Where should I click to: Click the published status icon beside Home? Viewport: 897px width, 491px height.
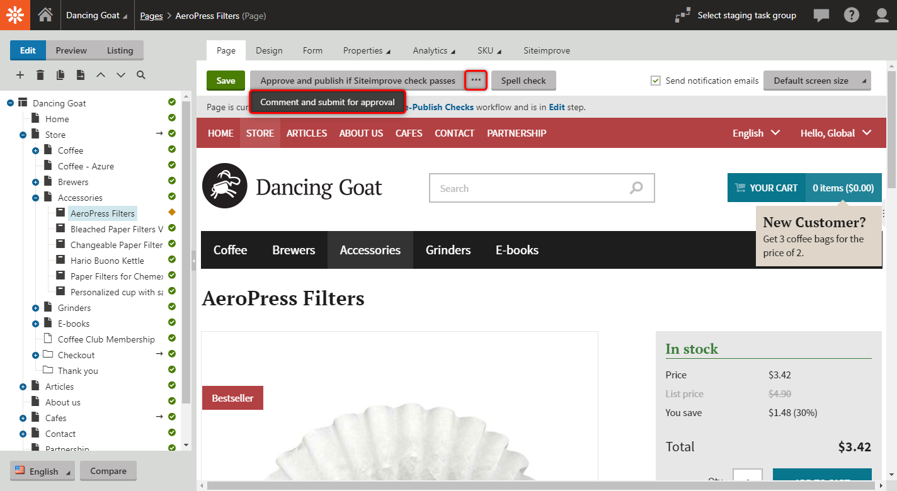point(172,118)
